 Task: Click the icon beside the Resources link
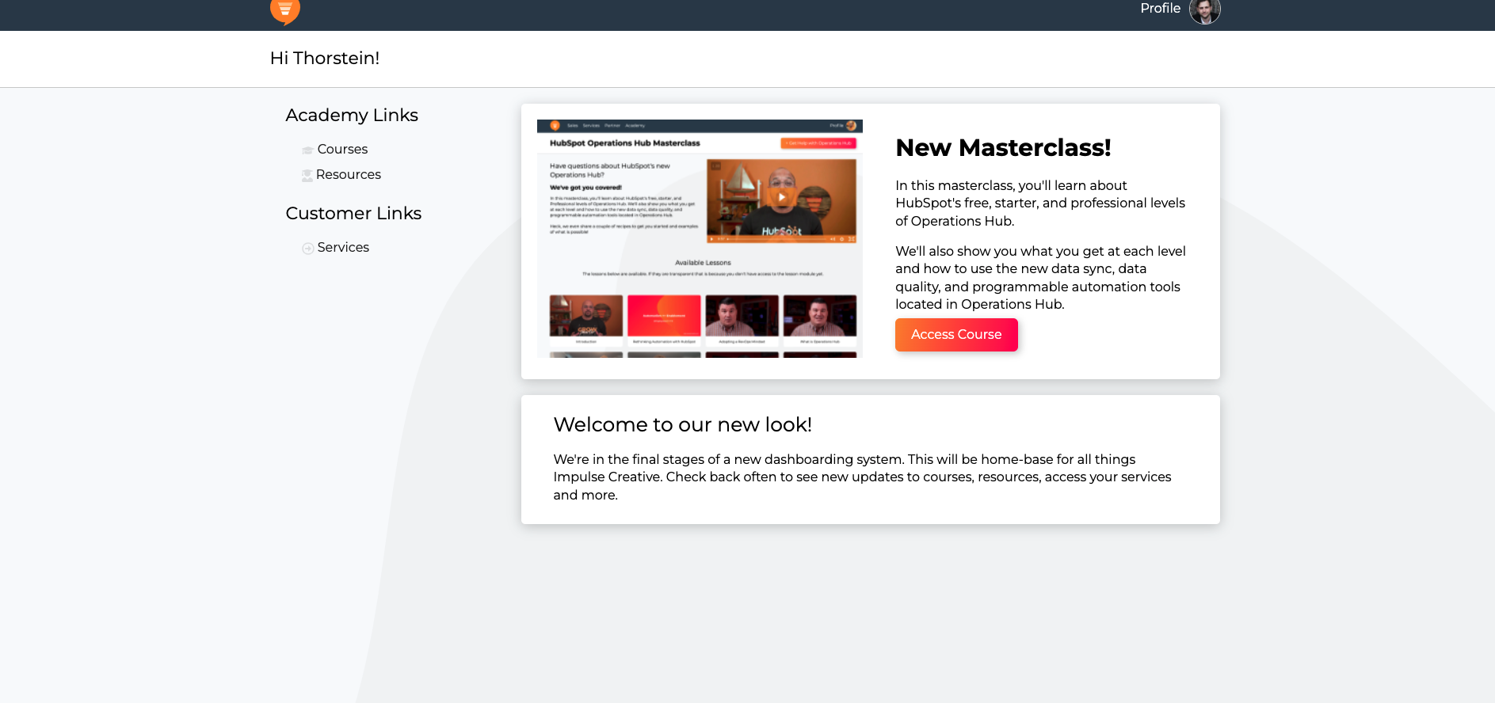307,176
